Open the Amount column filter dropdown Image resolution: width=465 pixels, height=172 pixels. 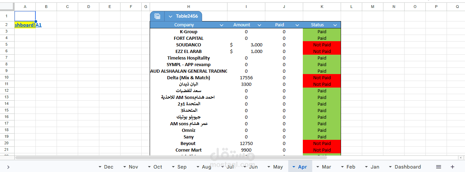click(259, 25)
